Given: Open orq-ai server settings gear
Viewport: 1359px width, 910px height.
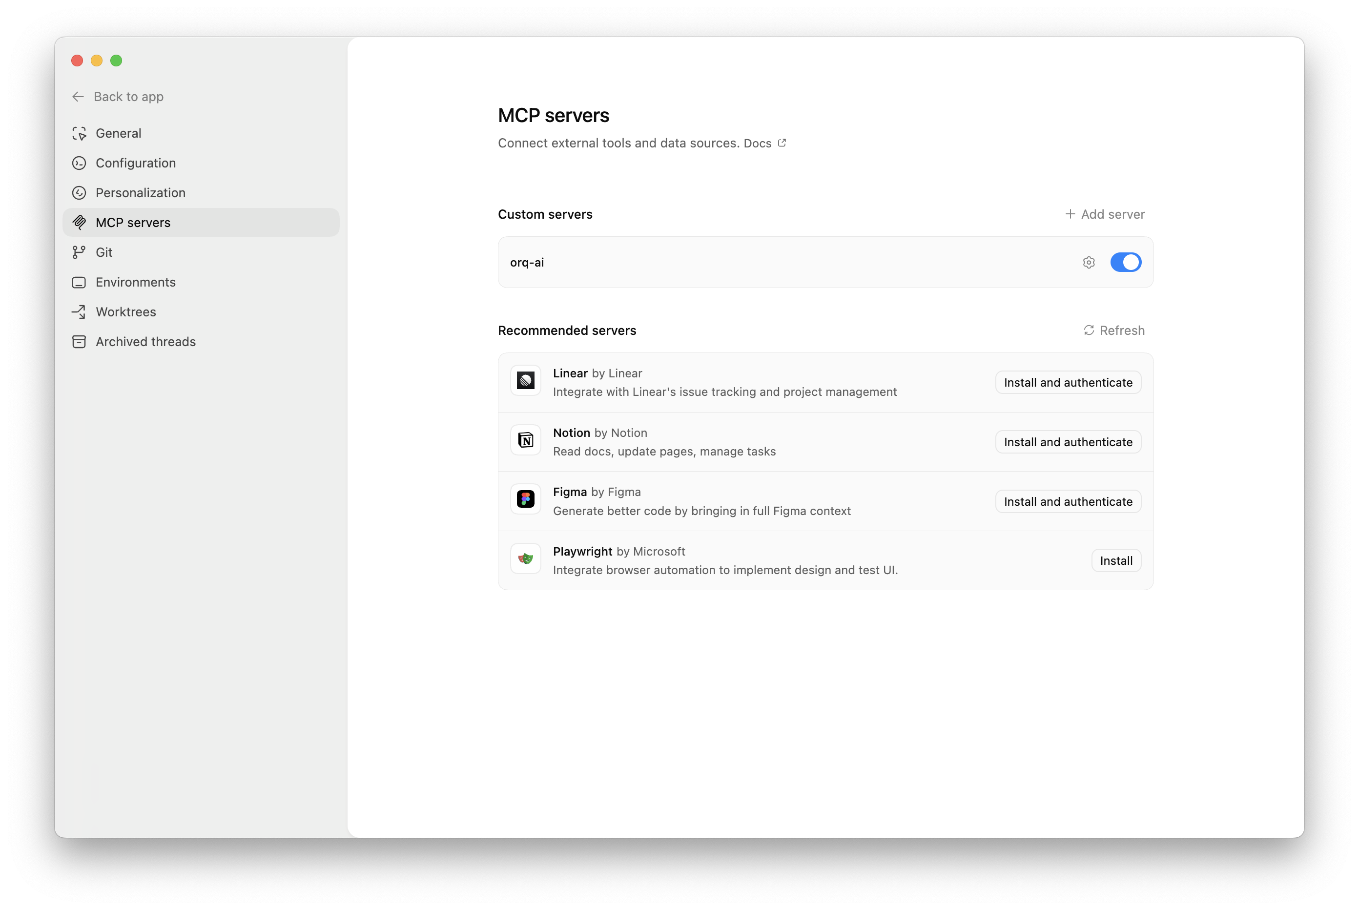Looking at the screenshot, I should point(1089,262).
